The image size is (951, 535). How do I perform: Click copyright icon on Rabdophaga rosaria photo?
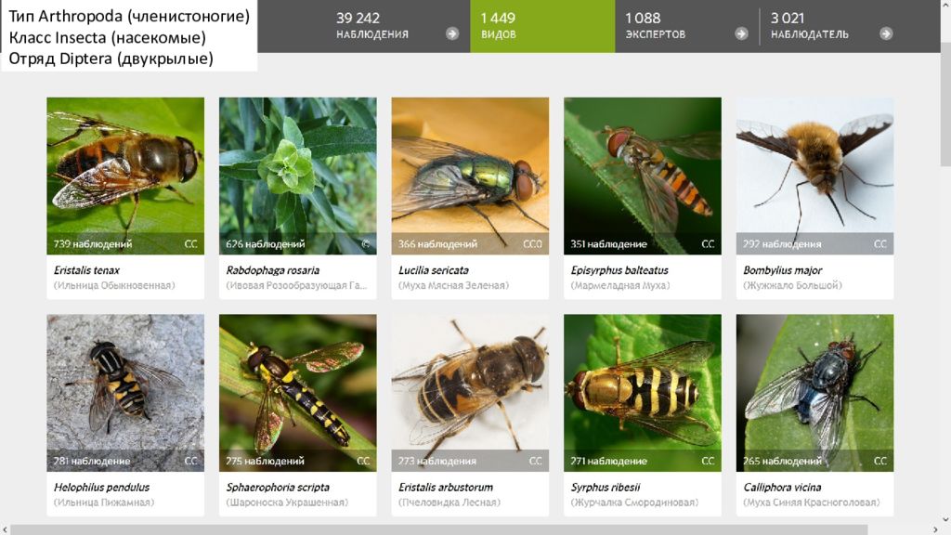366,244
